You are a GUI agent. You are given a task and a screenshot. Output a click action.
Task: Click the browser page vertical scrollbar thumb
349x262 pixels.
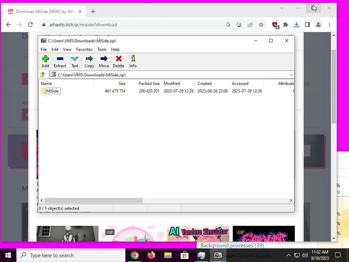[334, 86]
